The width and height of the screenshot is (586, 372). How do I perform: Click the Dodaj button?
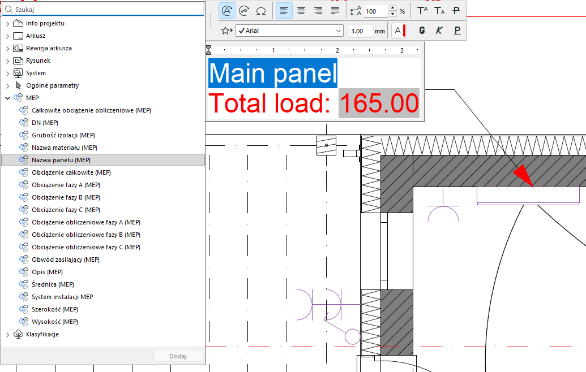pos(178,356)
